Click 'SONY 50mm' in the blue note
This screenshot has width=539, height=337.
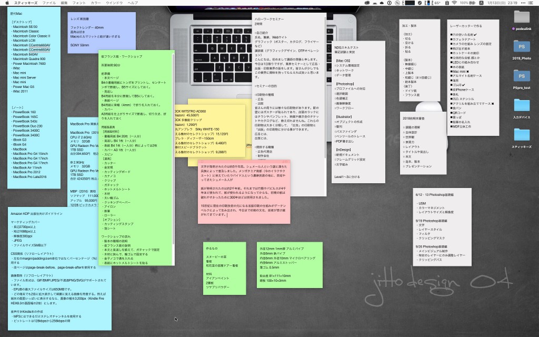click(x=80, y=45)
